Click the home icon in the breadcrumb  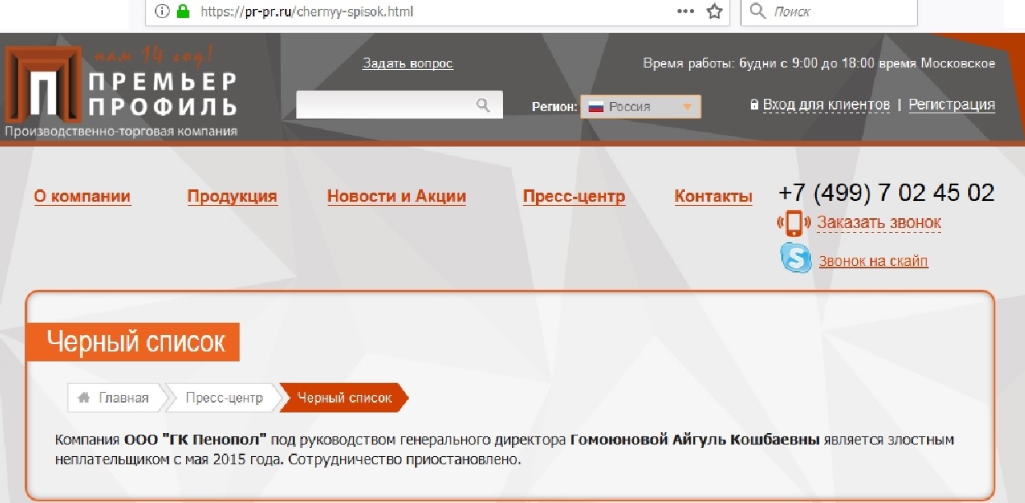[83, 398]
